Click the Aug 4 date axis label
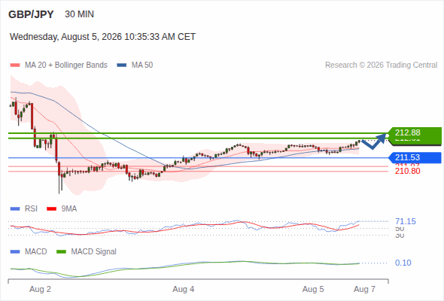Image resolution: width=444 pixels, height=301 pixels. point(184,289)
